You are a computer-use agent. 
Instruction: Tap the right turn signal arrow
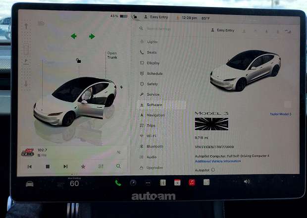(92, 36)
